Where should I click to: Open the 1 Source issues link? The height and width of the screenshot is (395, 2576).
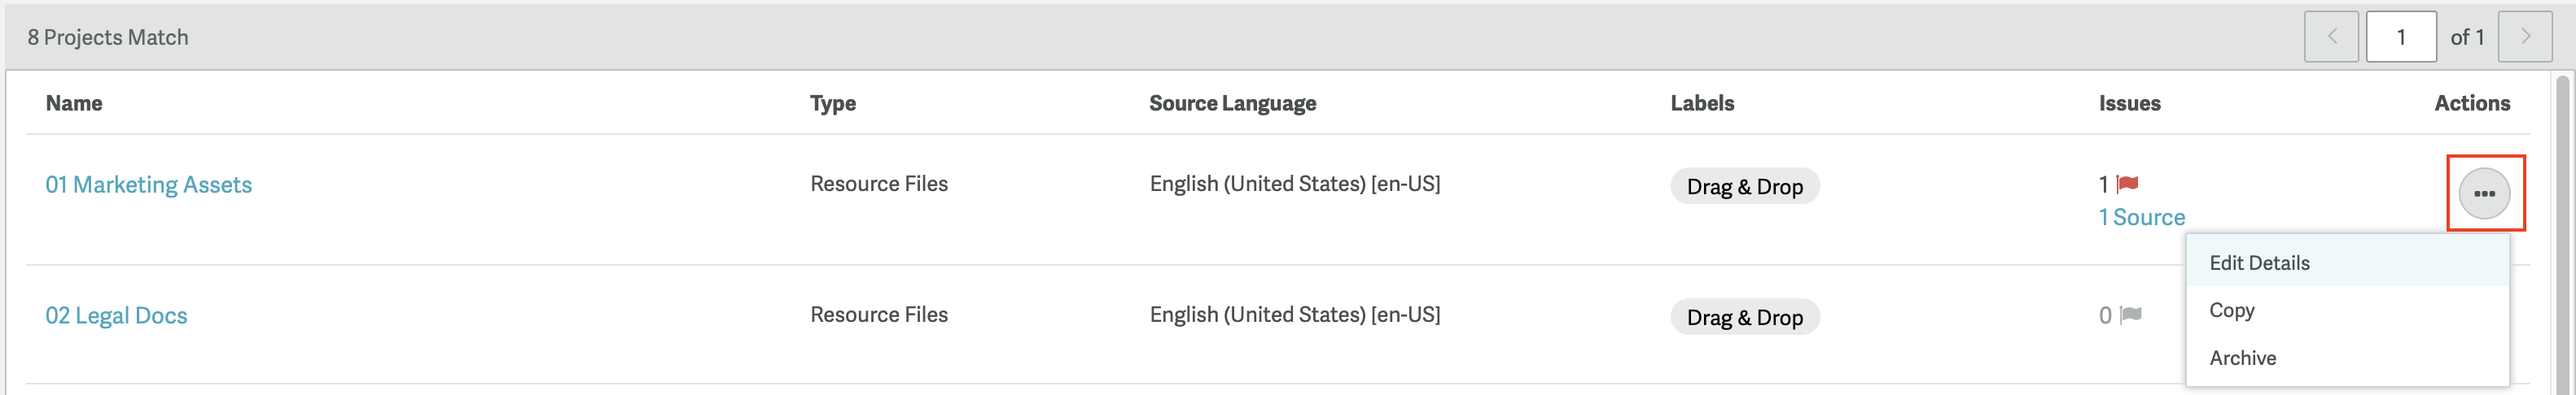2141,218
